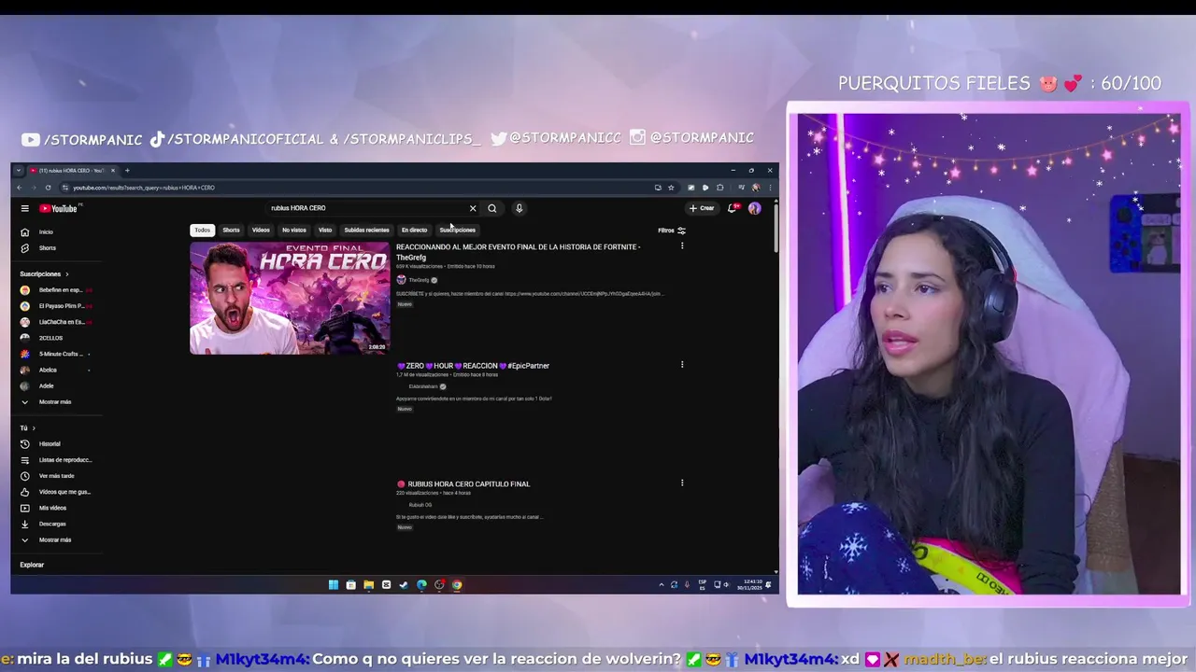This screenshot has height=672, width=1196.
Task: Reload the page in Chrome
Action: click(48, 188)
